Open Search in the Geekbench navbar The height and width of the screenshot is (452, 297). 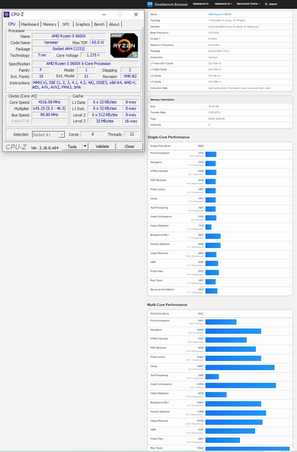click(271, 4)
